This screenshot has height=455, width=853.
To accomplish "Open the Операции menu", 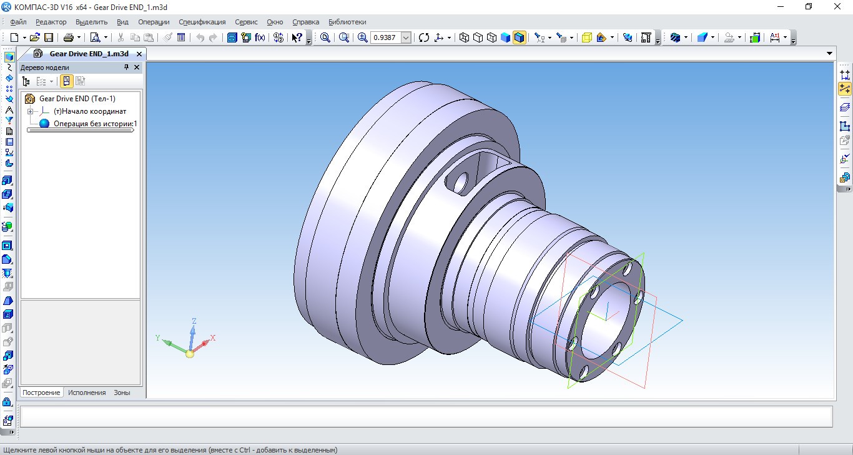I will pyautogui.click(x=154, y=22).
